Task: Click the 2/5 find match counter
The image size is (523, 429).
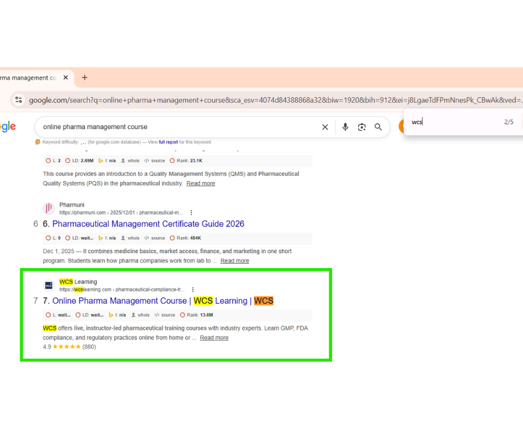Action: coord(509,122)
